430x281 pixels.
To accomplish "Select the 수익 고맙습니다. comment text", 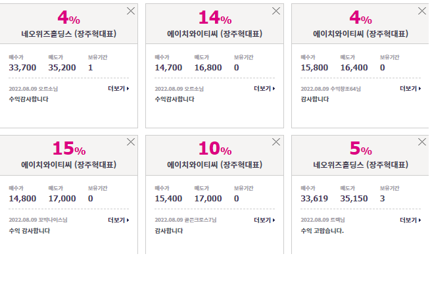I will [x=322, y=231].
